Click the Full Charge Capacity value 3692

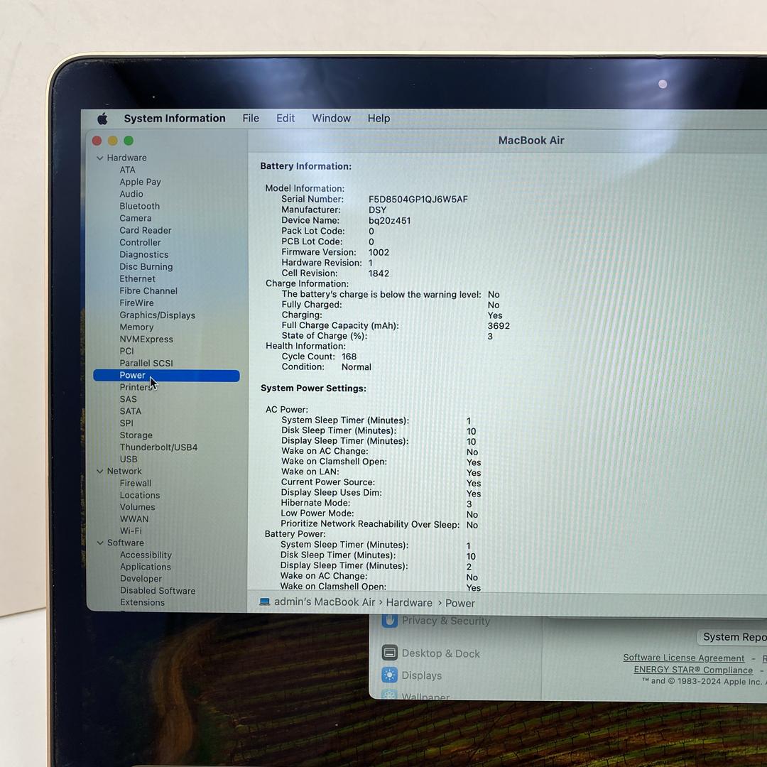tap(499, 326)
